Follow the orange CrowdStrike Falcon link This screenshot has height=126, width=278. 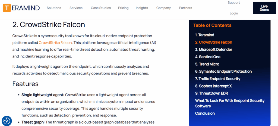click(55, 43)
